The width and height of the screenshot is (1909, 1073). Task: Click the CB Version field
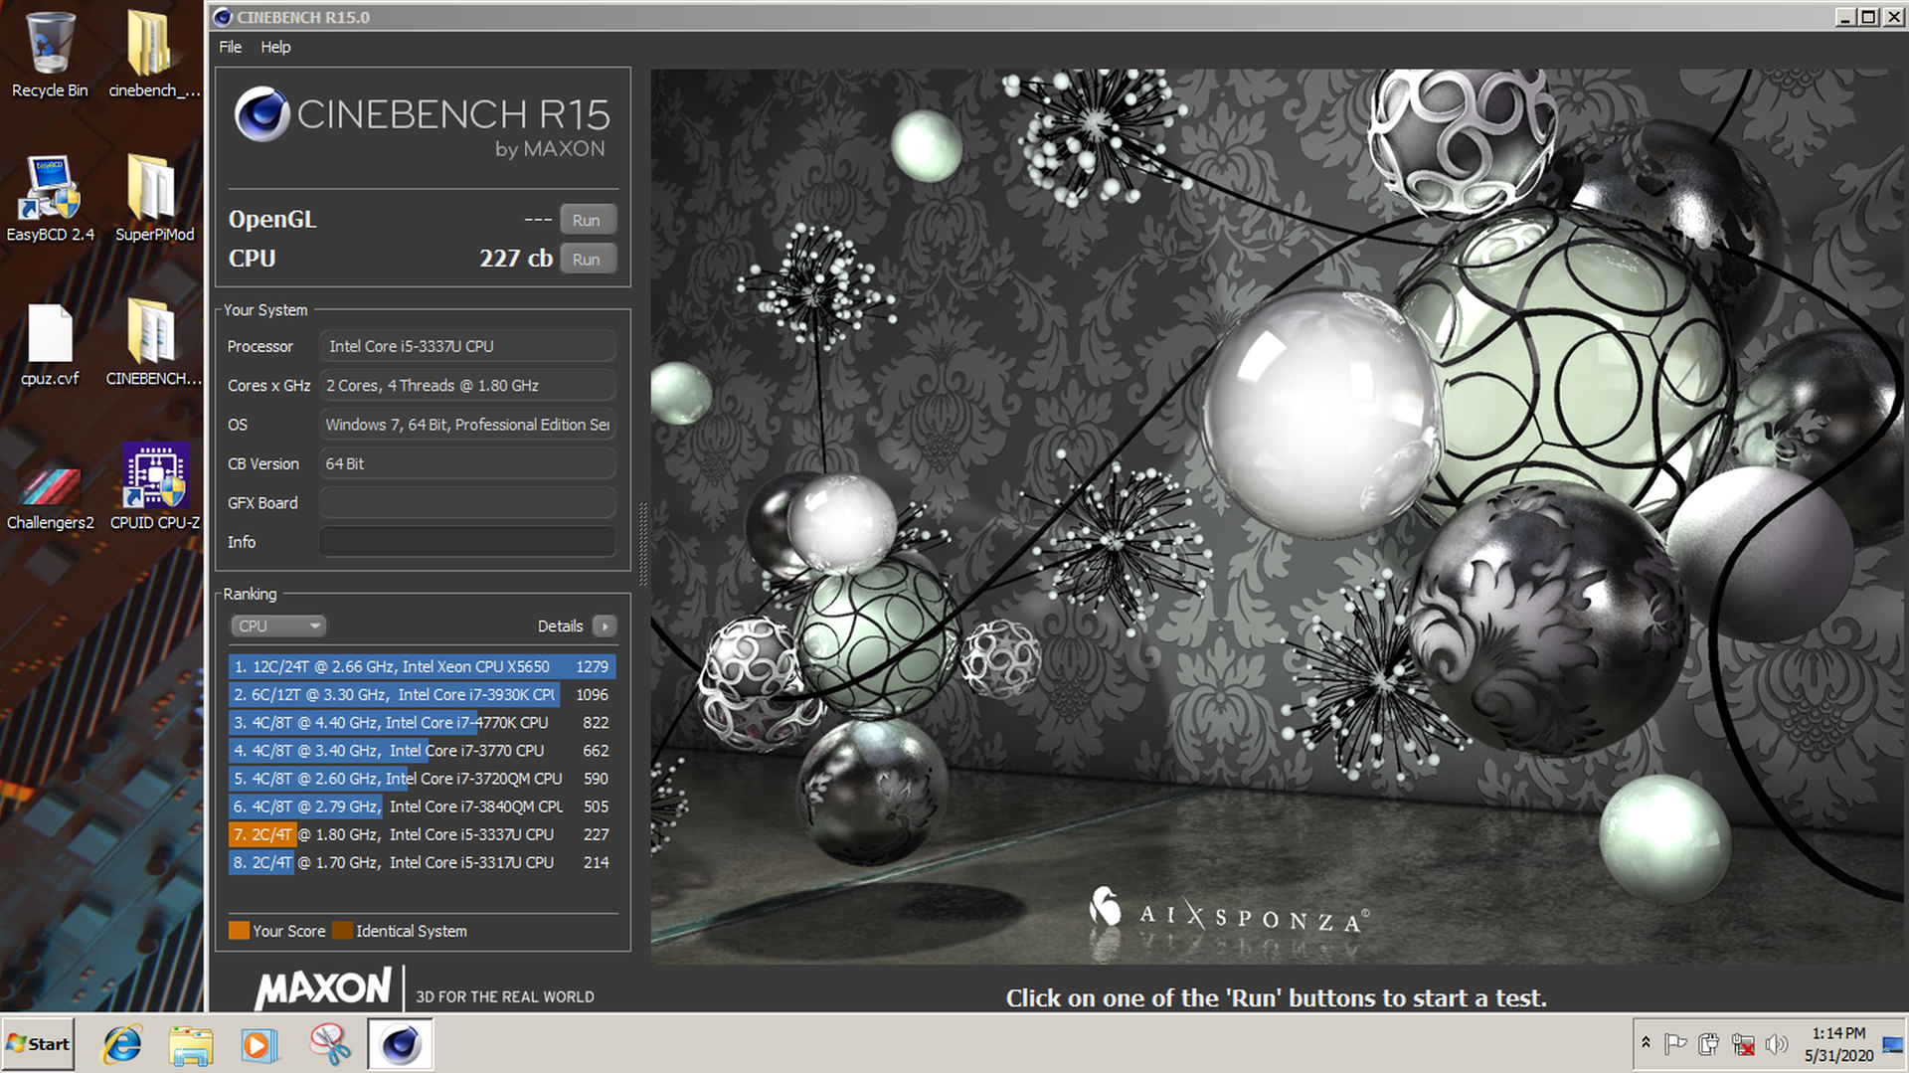pyautogui.click(x=467, y=463)
